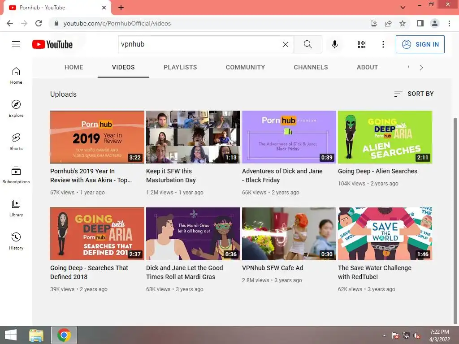Open the SORT BY dropdown
This screenshot has width=459, height=344.
[414, 94]
